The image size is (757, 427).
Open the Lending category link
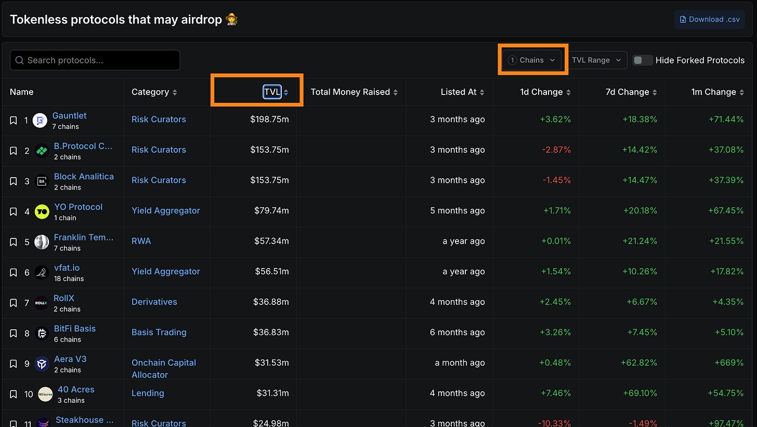(148, 393)
